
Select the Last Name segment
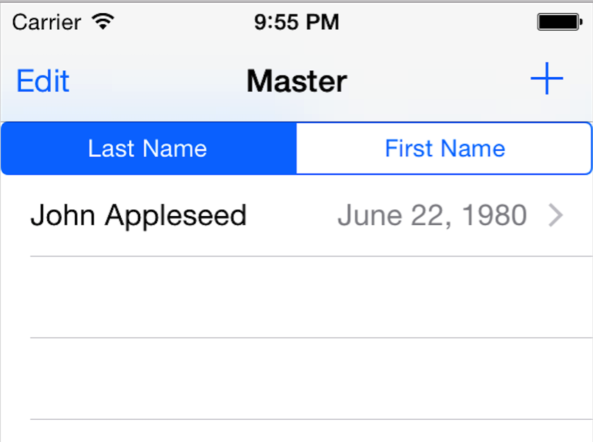pos(148,149)
